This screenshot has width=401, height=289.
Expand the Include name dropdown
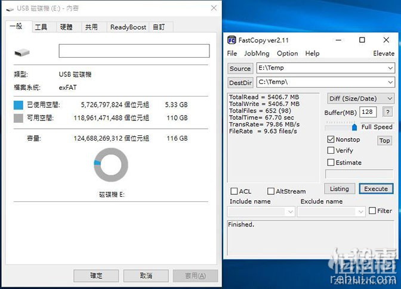[290, 212]
